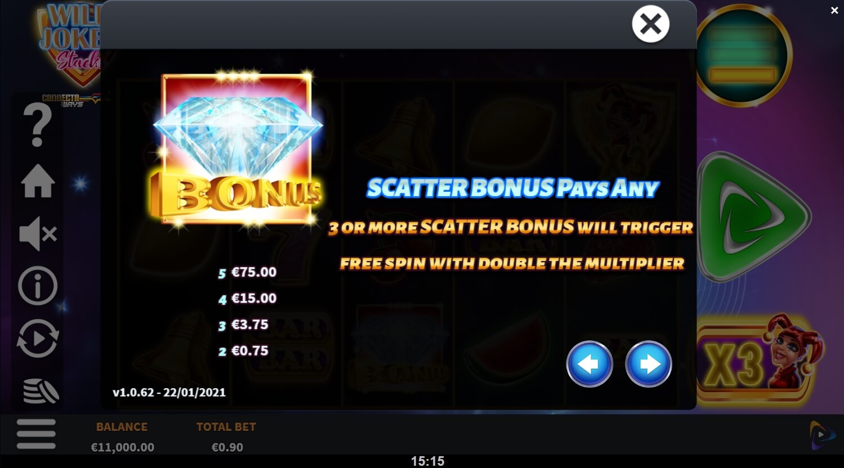Click the provider logo at bottom right
The width and height of the screenshot is (844, 468).
pyautogui.click(x=823, y=435)
